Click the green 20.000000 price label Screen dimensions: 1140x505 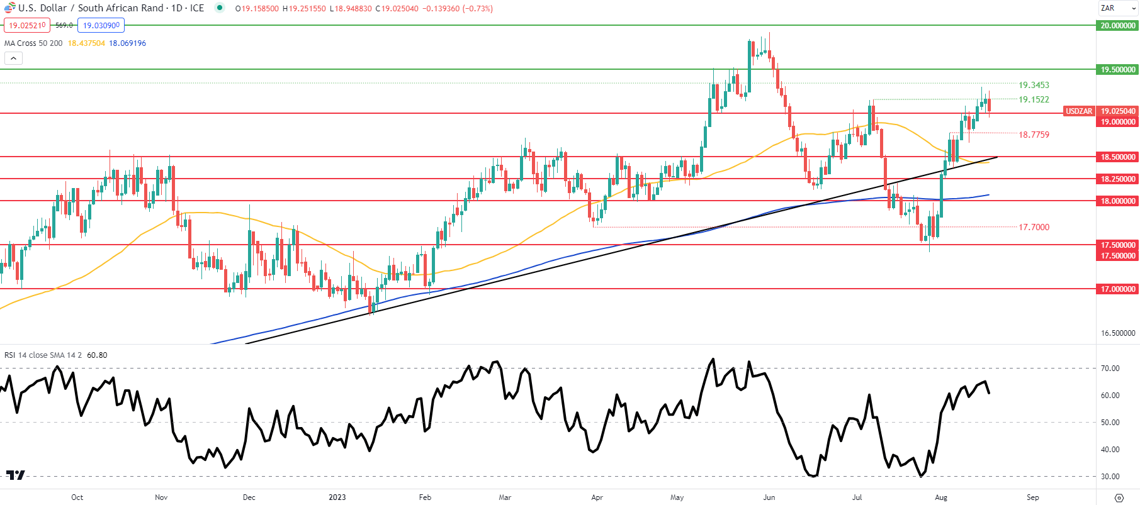pyautogui.click(x=1117, y=26)
